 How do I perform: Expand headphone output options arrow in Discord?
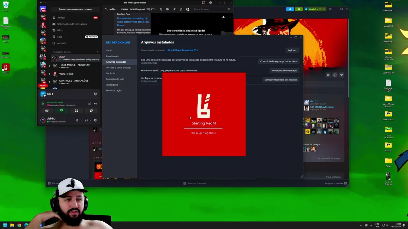(90, 120)
